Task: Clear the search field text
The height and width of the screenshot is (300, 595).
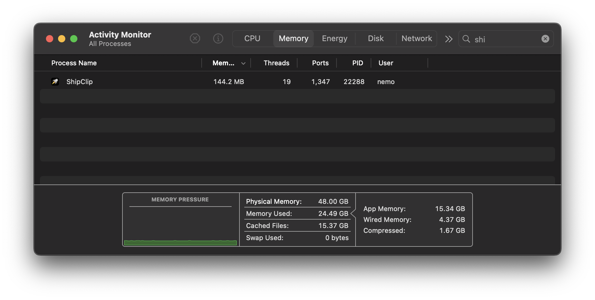Action: coord(545,39)
